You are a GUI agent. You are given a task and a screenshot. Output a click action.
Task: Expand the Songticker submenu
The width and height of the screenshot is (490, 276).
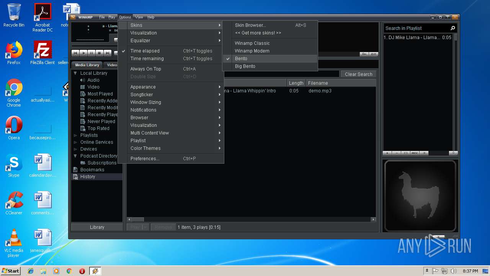171,95
